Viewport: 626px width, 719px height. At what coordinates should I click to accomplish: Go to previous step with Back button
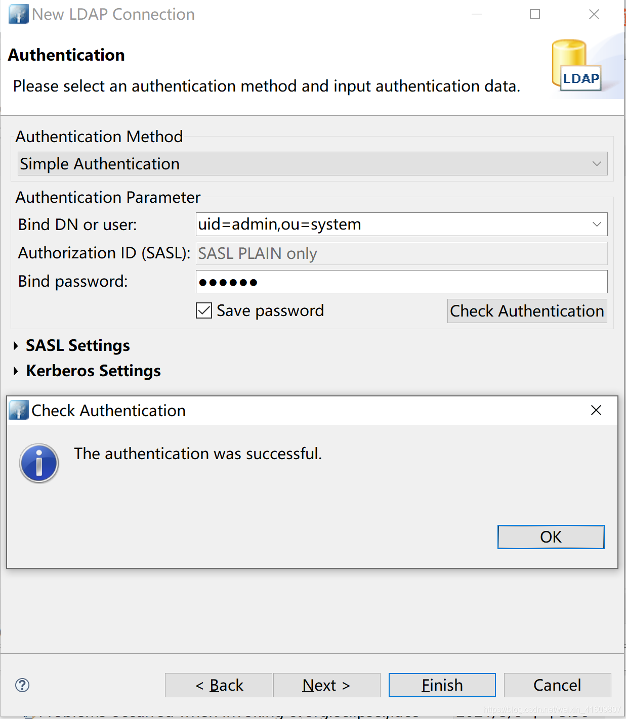(219, 685)
